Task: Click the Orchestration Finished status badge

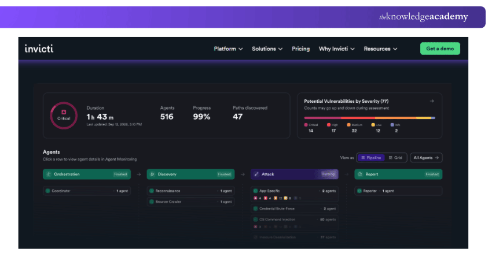Action: 120,174
